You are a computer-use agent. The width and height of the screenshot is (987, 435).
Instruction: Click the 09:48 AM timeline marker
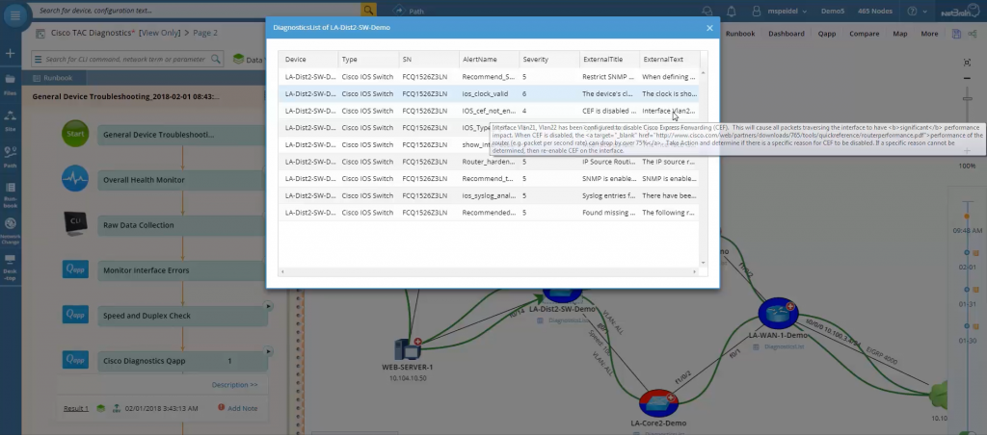click(967, 217)
